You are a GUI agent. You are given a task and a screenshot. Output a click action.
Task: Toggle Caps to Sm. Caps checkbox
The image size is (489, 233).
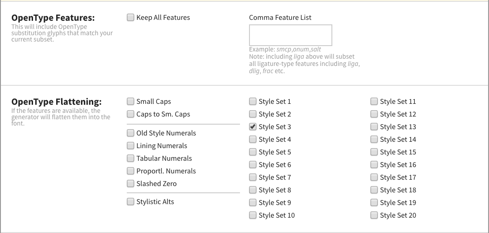pos(130,114)
